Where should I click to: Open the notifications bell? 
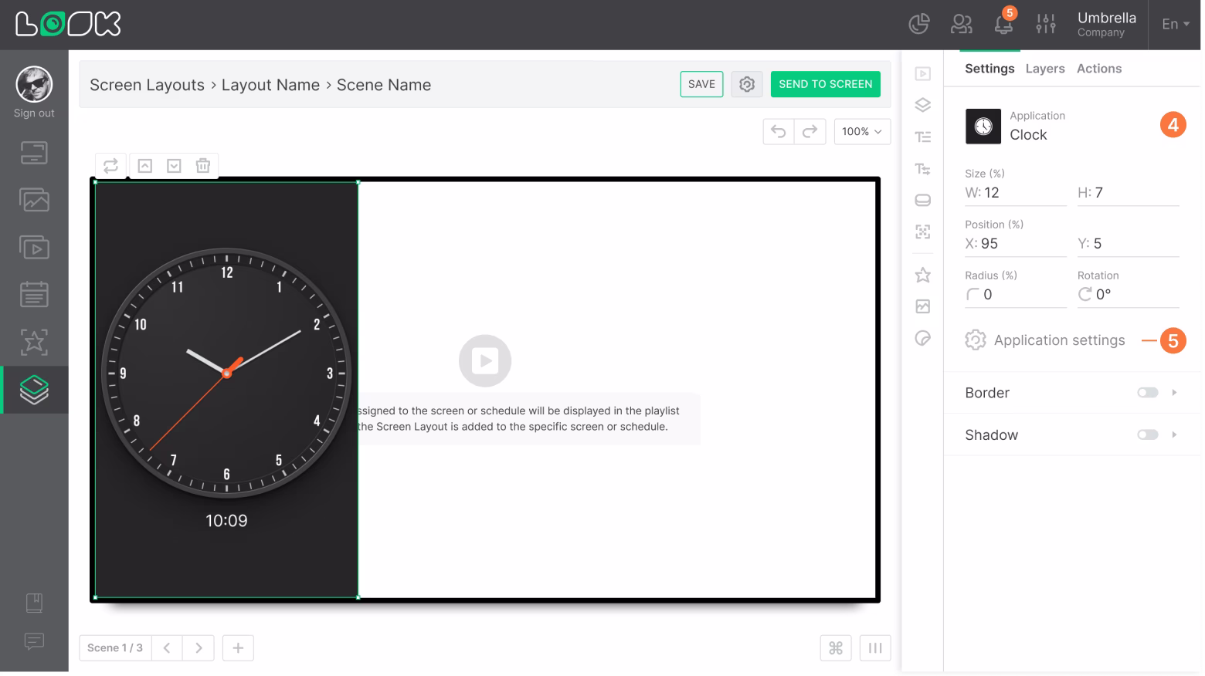[x=1003, y=24]
